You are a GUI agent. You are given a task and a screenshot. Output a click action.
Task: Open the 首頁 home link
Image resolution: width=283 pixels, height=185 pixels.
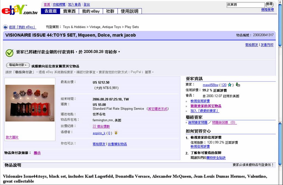click(47, 4)
